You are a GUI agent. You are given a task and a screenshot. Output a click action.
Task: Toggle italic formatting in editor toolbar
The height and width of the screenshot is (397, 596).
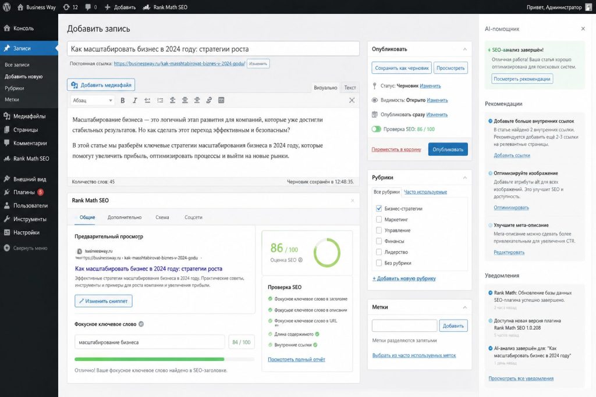click(x=134, y=100)
